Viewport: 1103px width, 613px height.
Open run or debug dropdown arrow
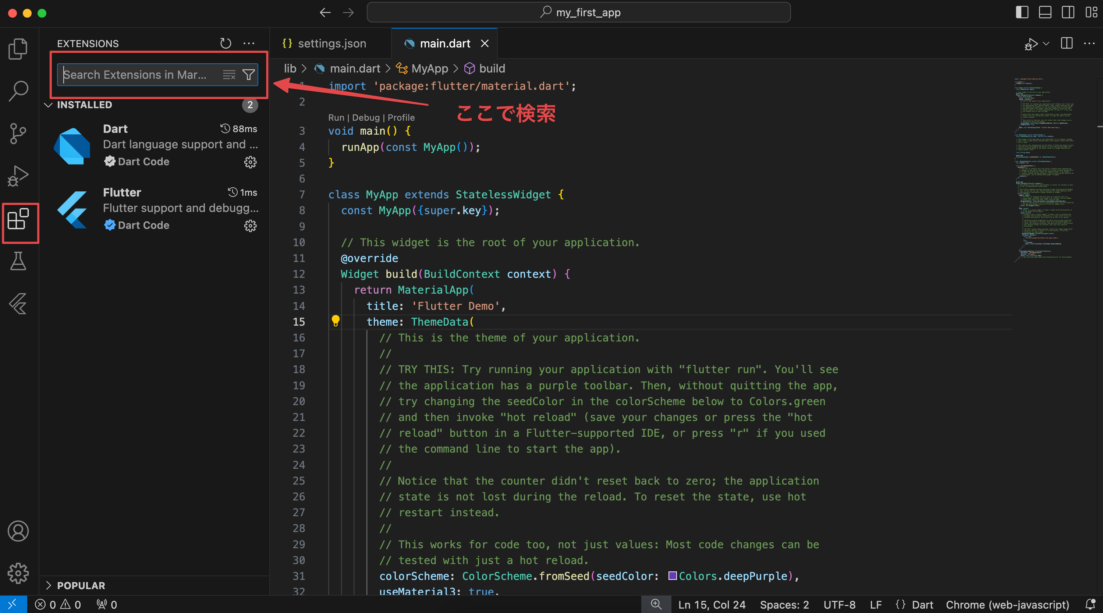pyautogui.click(x=1046, y=43)
